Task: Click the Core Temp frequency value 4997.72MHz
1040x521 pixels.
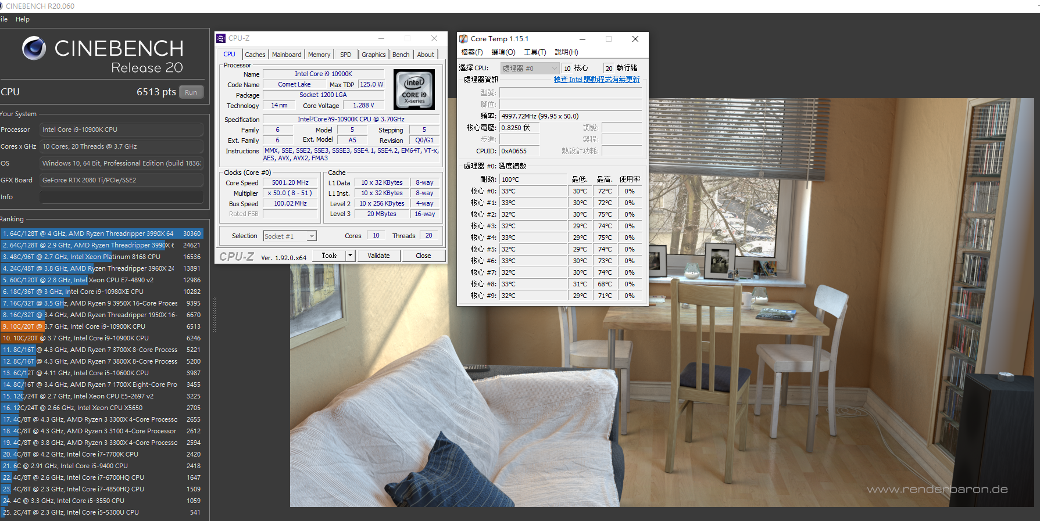Action: (570, 116)
